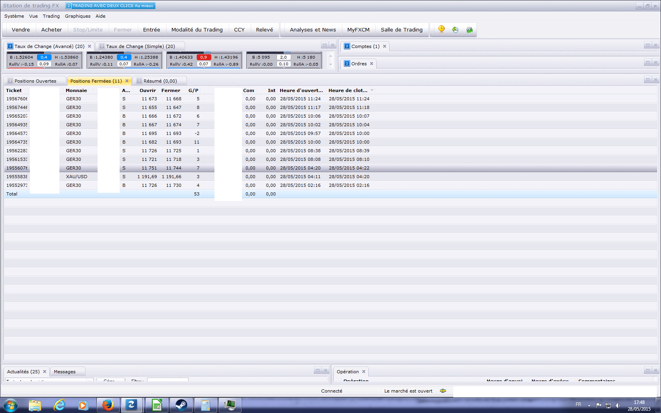
Task: Open the Système menu
Action: click(x=14, y=16)
